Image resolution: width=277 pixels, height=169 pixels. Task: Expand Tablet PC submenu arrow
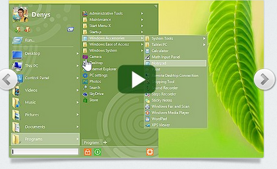(204, 44)
